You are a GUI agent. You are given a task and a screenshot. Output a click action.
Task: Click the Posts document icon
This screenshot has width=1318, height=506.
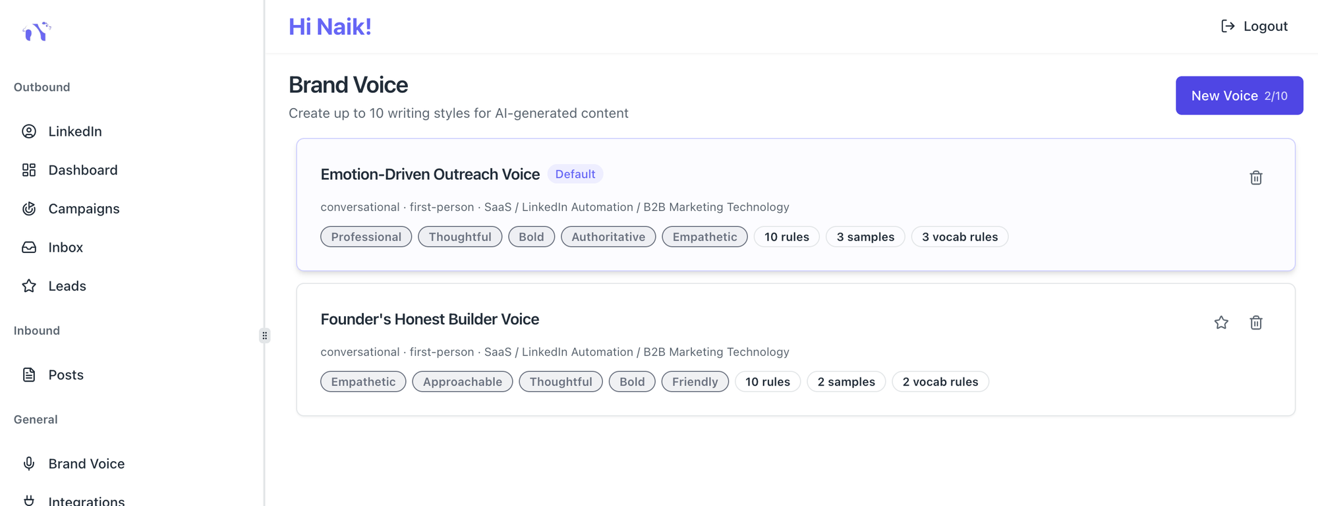(x=29, y=375)
